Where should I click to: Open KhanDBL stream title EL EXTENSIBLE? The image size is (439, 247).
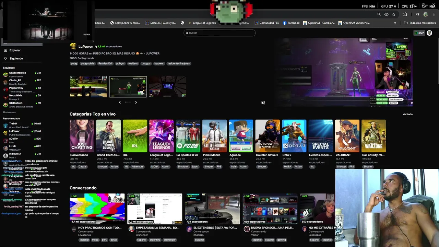pyautogui.click(x=215, y=228)
